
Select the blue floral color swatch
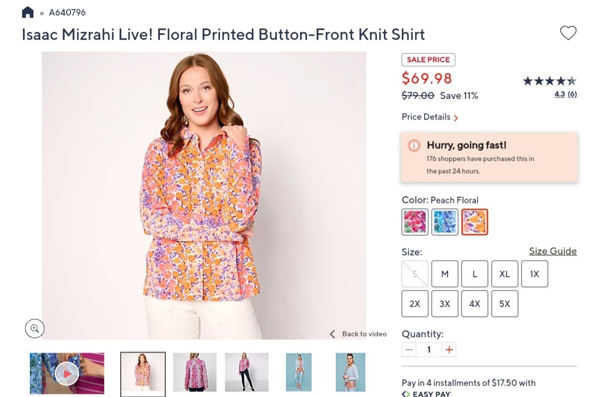pyautogui.click(x=444, y=222)
